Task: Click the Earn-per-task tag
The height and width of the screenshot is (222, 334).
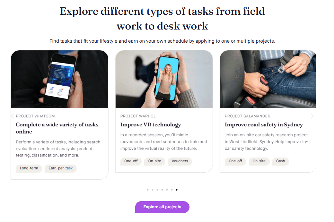Action: [61, 168]
